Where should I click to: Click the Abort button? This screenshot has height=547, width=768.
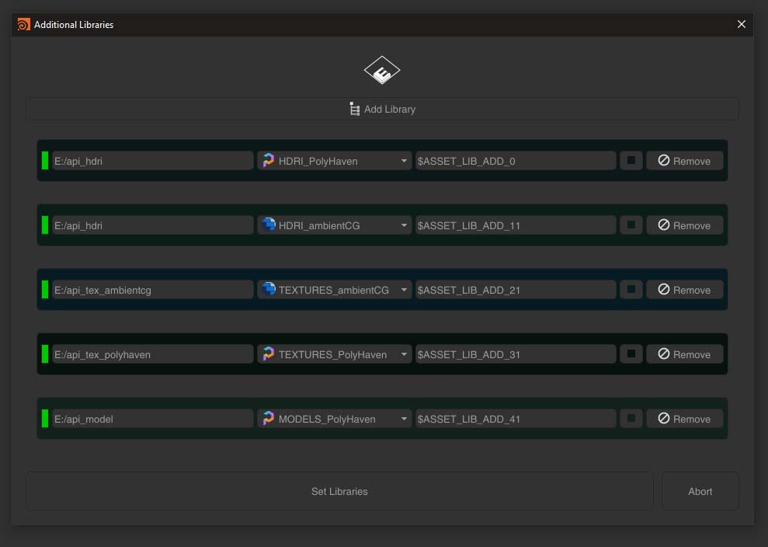(x=700, y=491)
